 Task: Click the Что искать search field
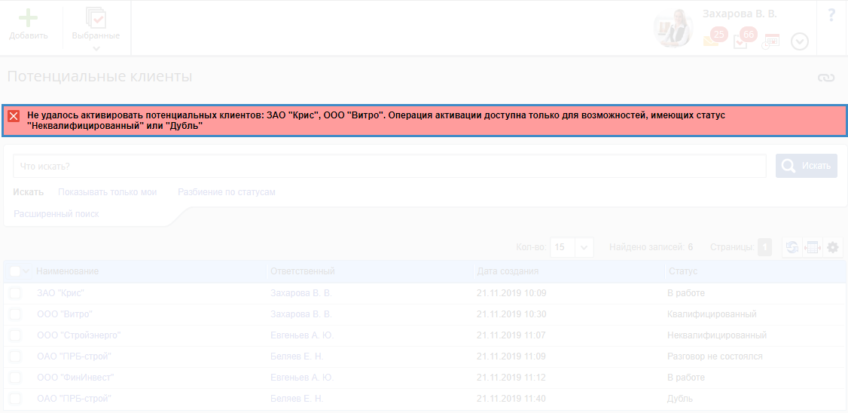coord(389,166)
